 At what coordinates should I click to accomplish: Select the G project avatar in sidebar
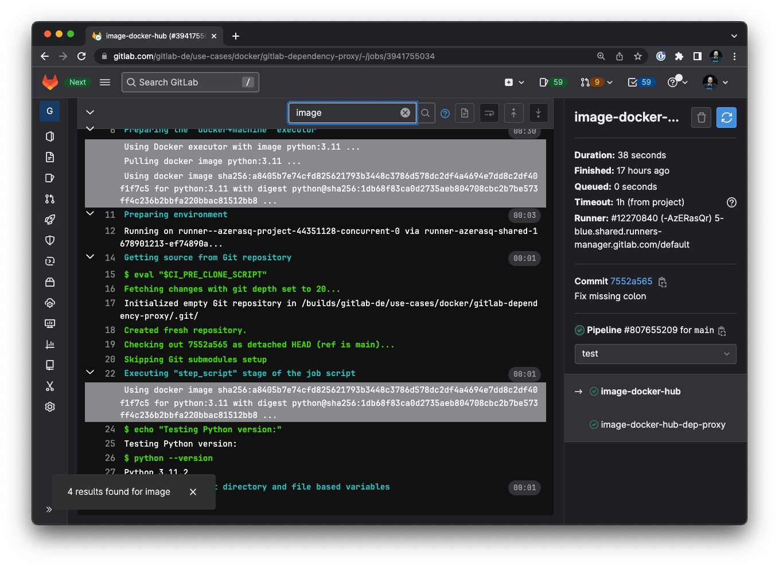pos(50,111)
